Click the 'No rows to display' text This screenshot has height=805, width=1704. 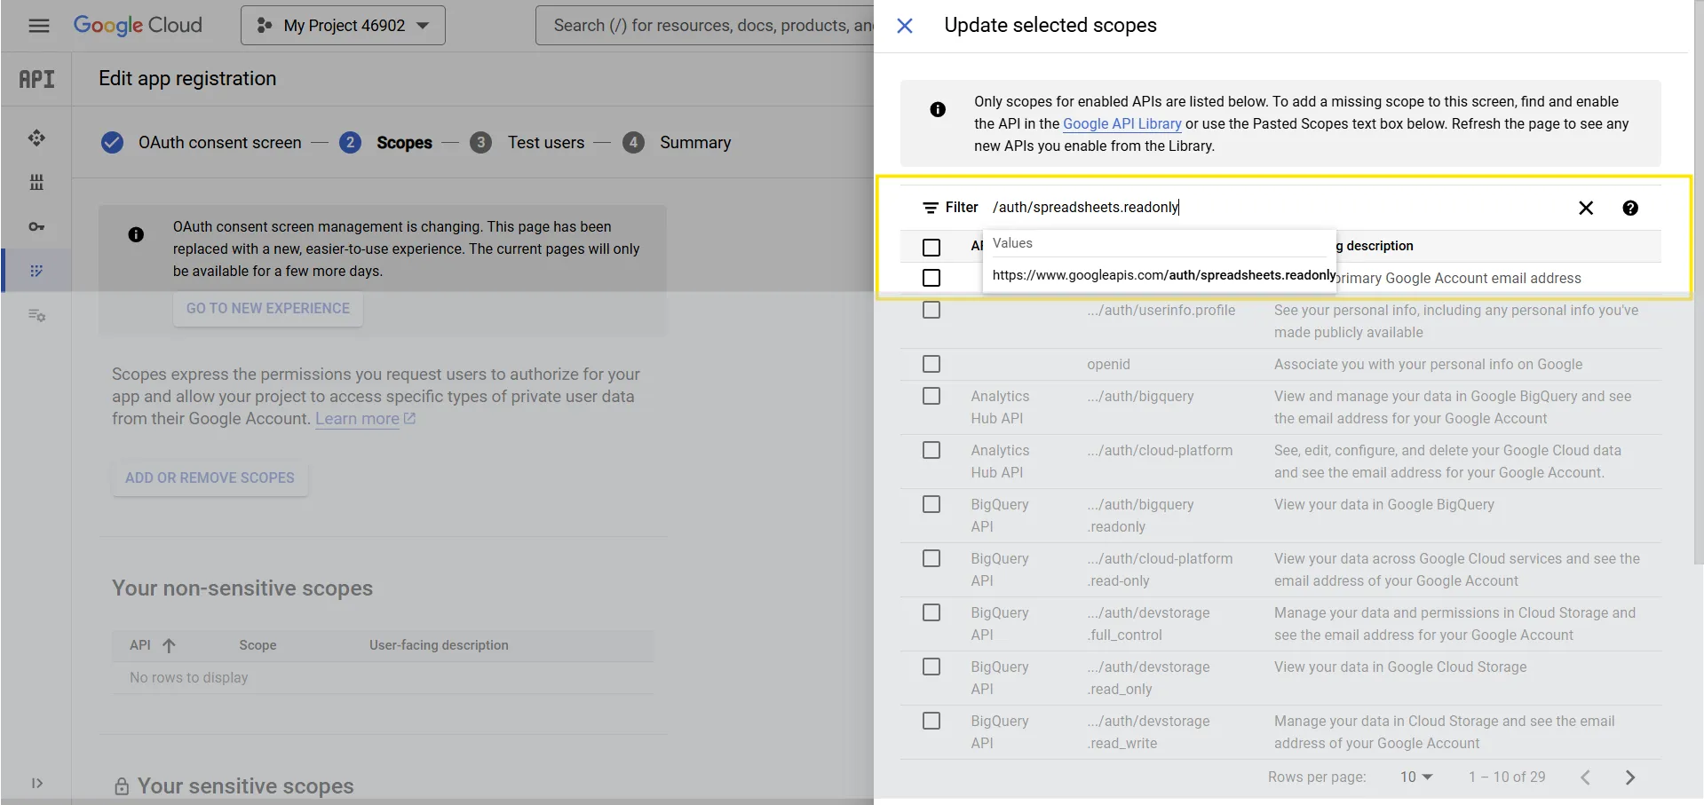point(189,678)
